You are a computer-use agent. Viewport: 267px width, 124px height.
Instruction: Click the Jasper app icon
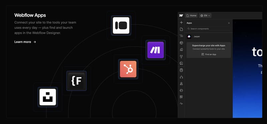[x=189, y=36]
